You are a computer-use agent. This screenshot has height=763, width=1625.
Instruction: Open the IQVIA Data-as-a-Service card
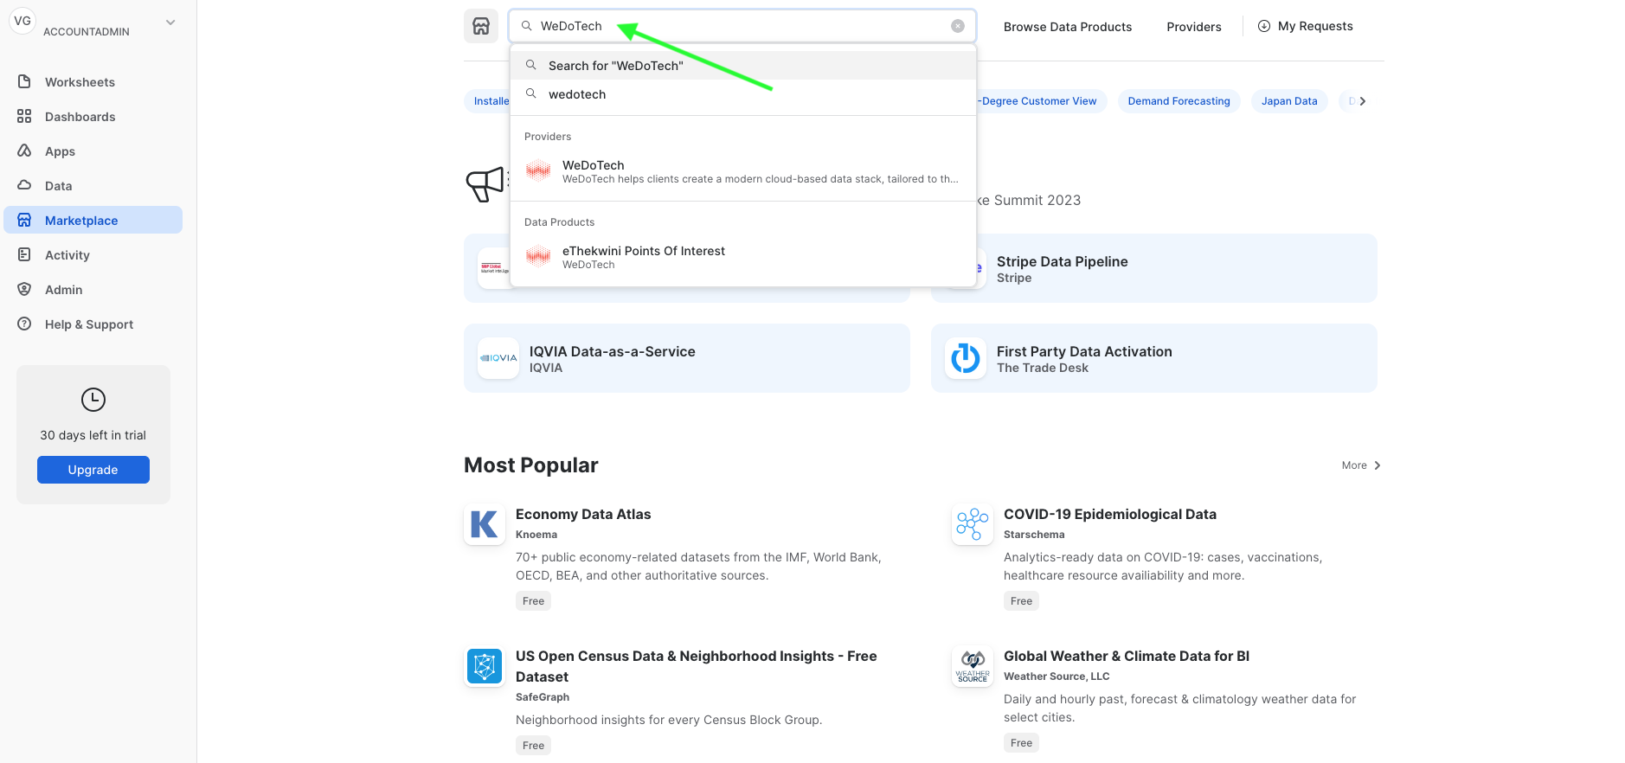click(687, 358)
